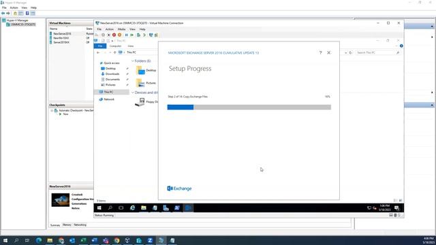Click the green Reset toolbar icon
Screen dimensions: 436x245
tap(131, 35)
